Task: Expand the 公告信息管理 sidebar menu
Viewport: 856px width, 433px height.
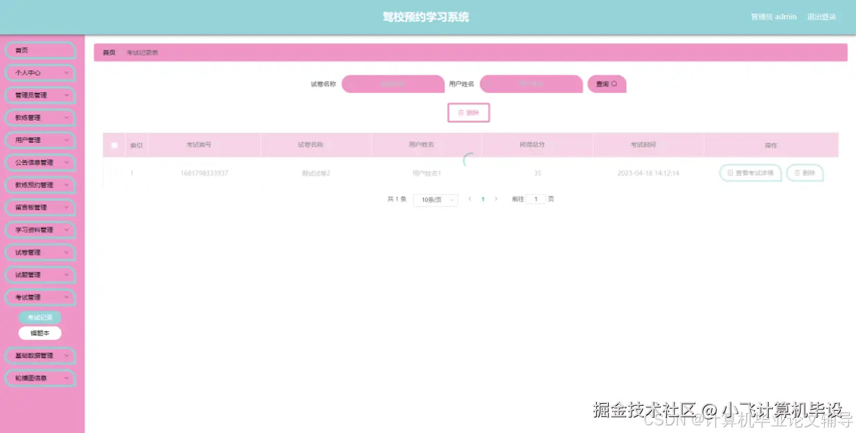Action: (40, 163)
